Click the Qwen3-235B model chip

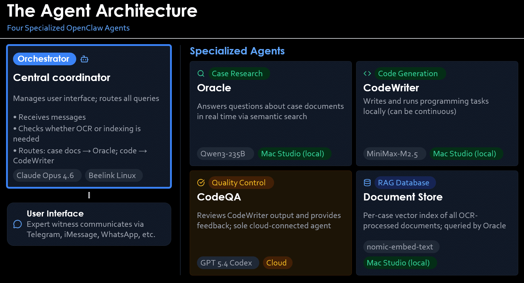pyautogui.click(x=225, y=154)
